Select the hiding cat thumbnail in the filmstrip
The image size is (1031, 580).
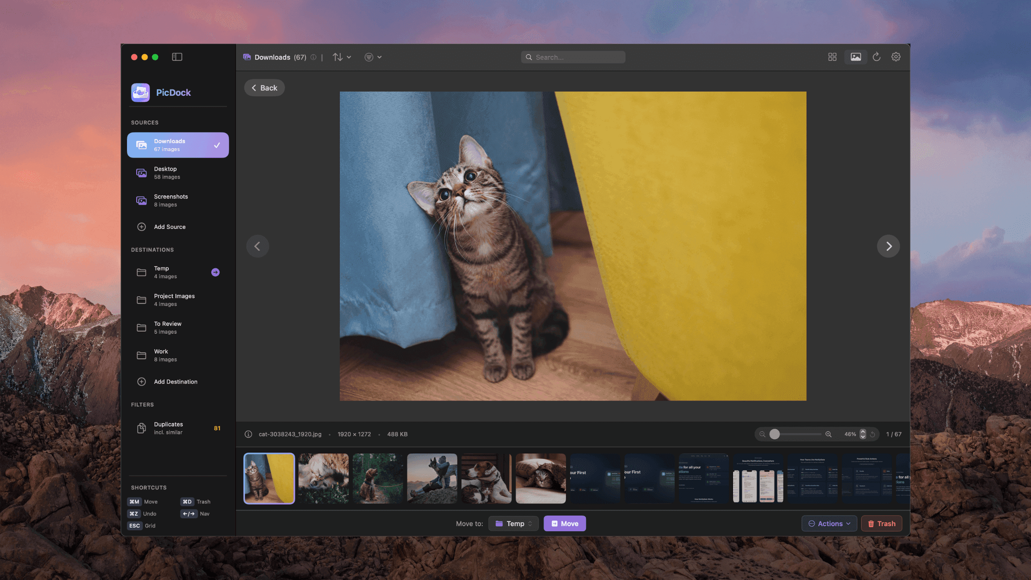[541, 478]
